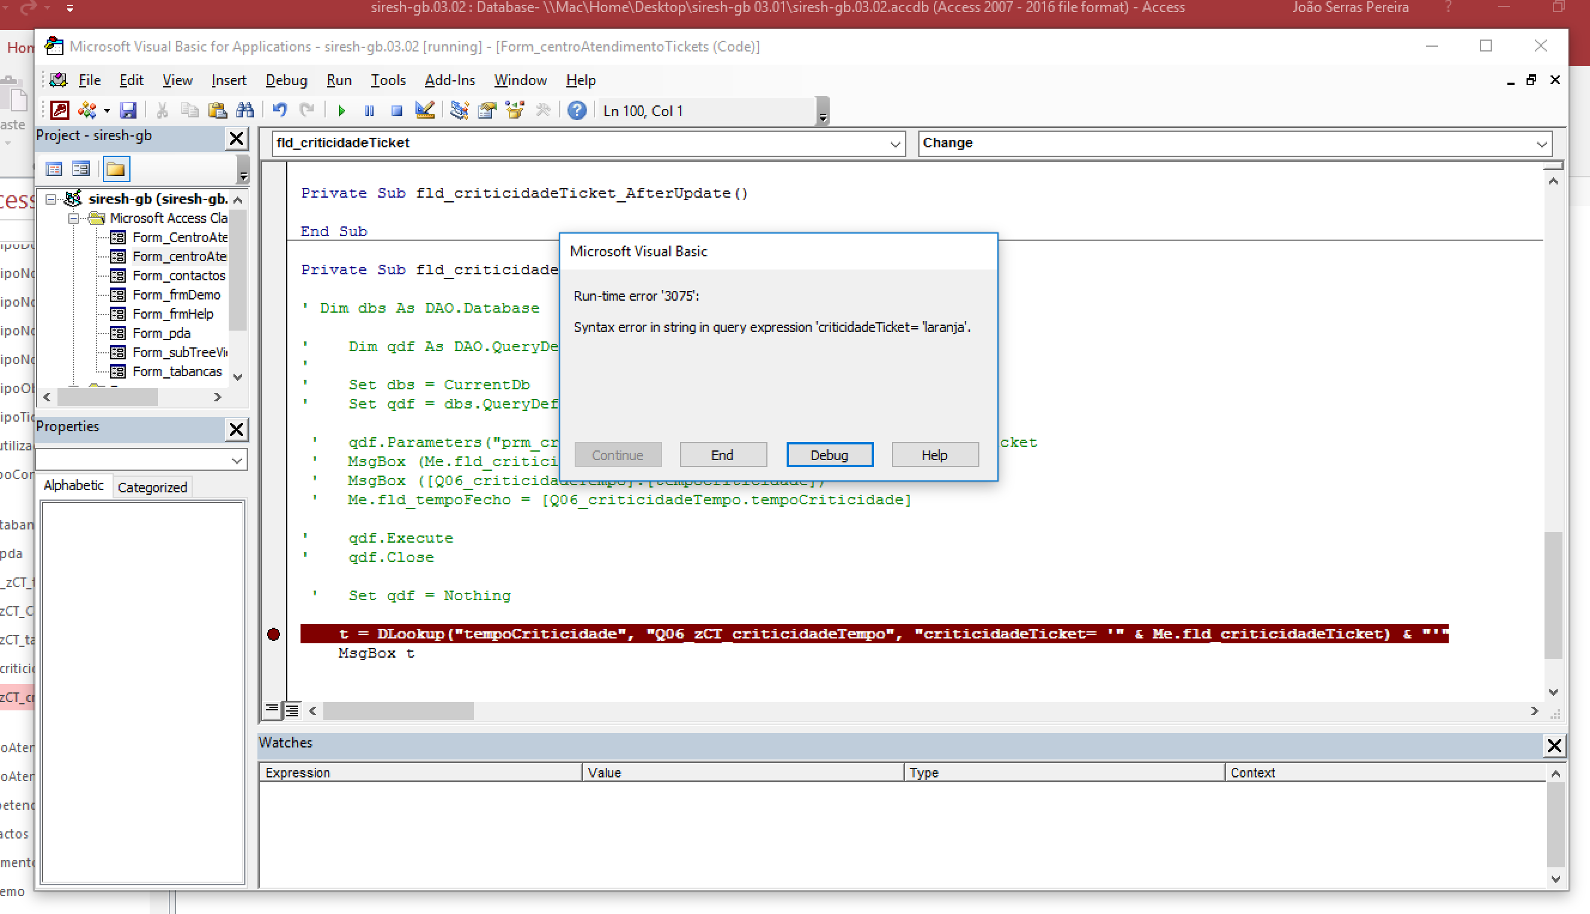Open the fld_criticidadeTicket object dropdown
This screenshot has height=914, width=1590.
(895, 144)
